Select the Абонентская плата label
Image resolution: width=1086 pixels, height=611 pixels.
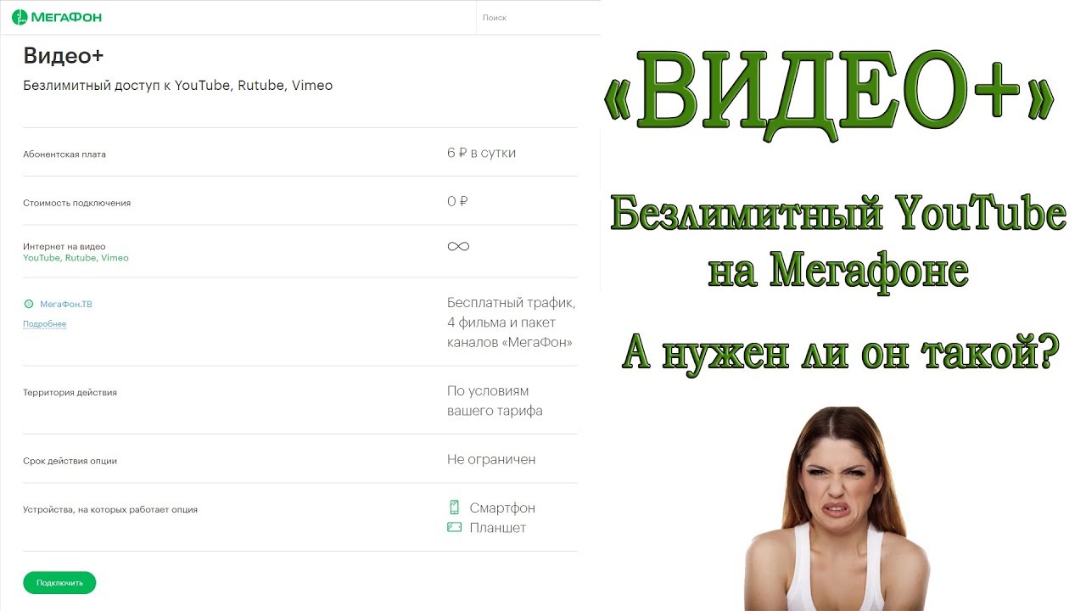coord(64,154)
